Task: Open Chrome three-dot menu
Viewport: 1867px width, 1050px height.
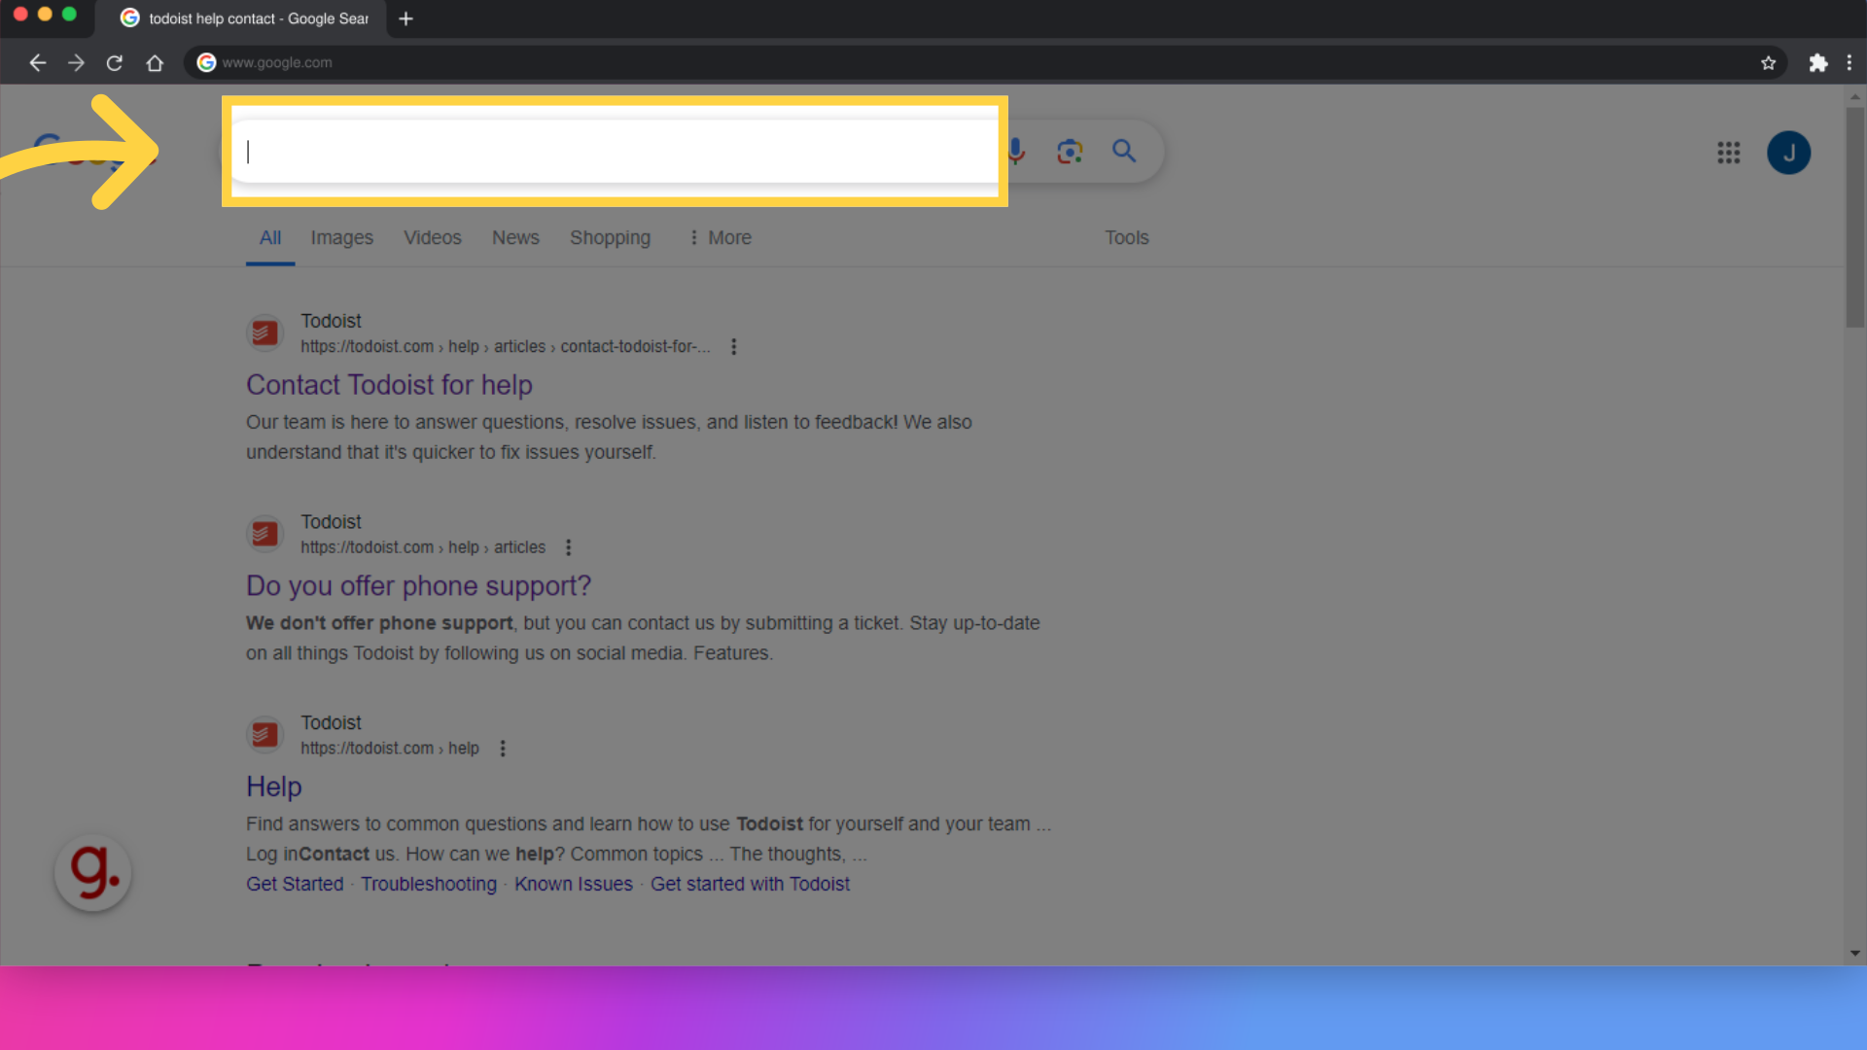Action: coord(1849,63)
